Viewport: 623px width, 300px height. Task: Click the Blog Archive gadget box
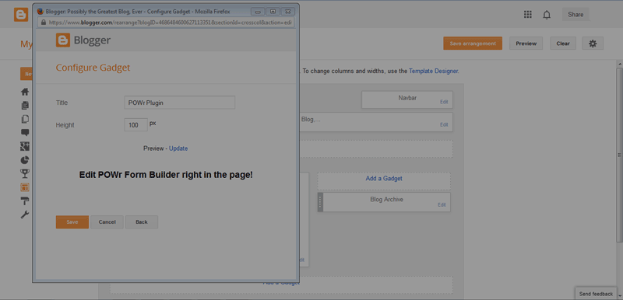click(x=384, y=202)
